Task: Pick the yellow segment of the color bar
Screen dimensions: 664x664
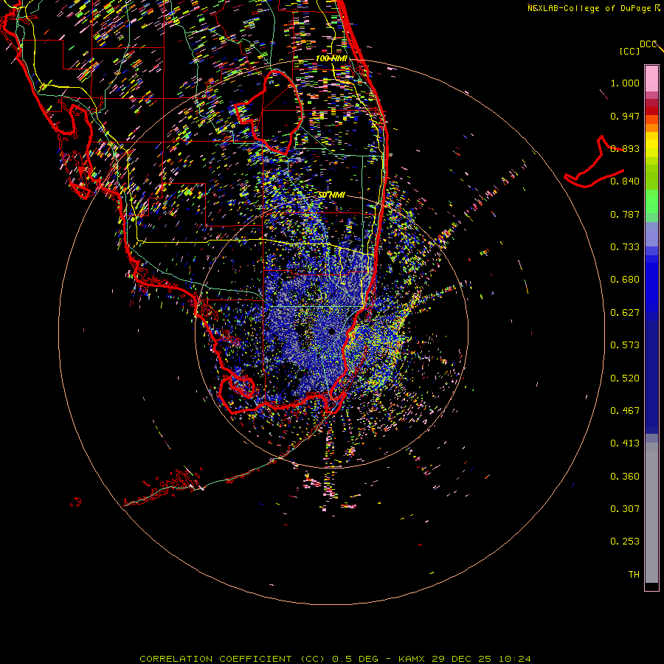Action: 651,145
